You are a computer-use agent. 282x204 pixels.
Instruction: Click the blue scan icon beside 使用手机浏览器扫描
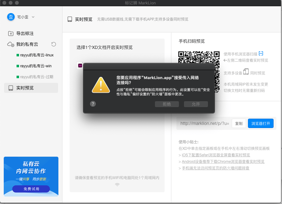[x=261, y=53]
